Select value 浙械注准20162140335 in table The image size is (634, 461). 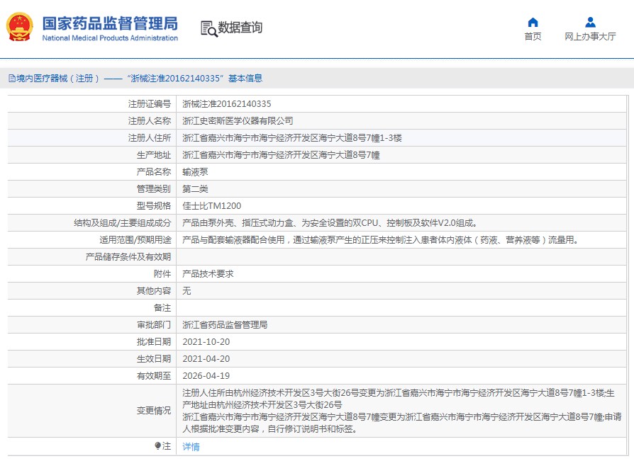click(x=227, y=104)
